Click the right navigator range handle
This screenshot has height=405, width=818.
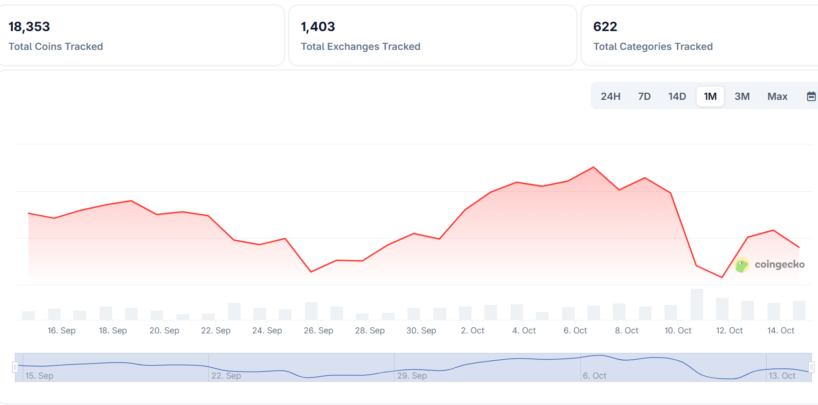811,367
